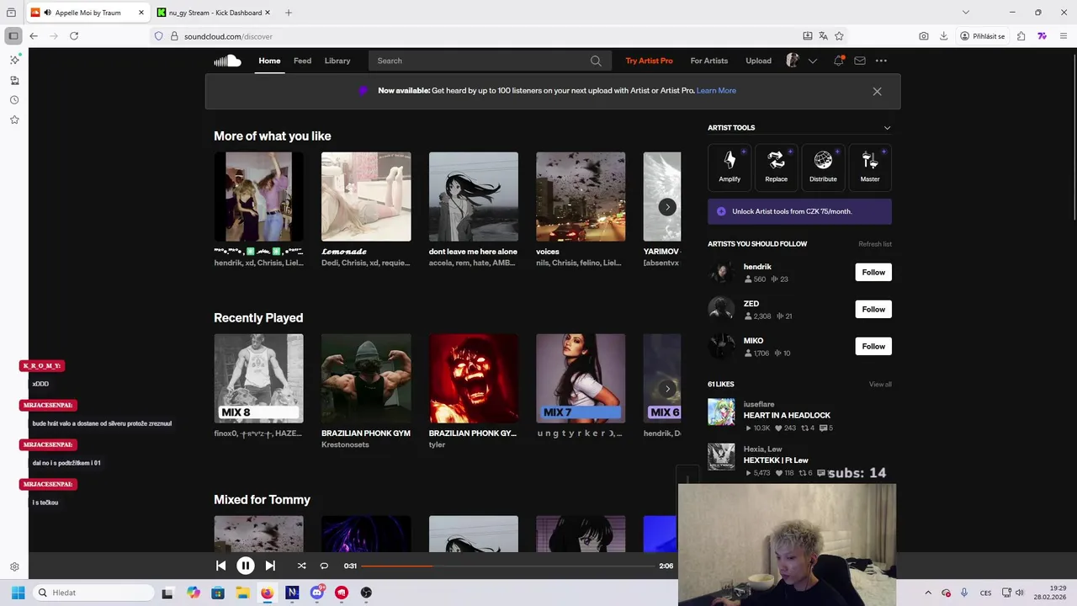Open bookmarks star in browser sidebar

click(14, 120)
